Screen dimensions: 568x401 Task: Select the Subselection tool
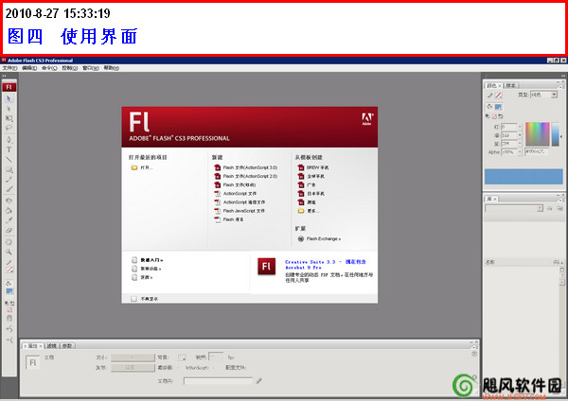click(x=9, y=109)
